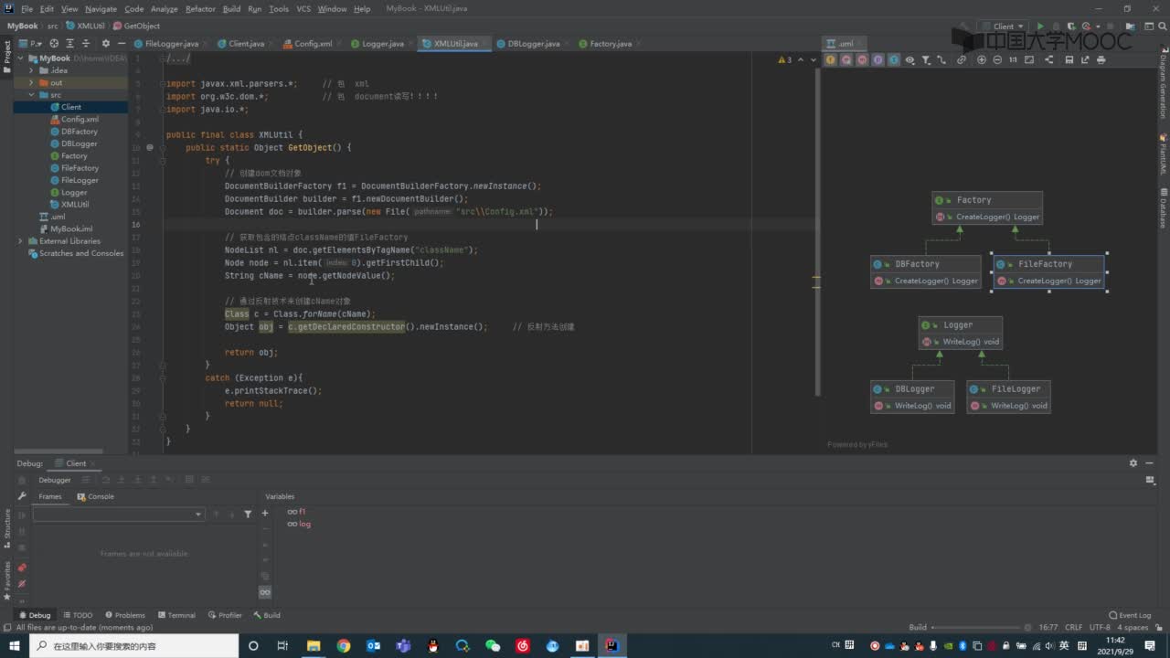The height and width of the screenshot is (658, 1170).
Task: Open the Build tool window
Action: 267,615
